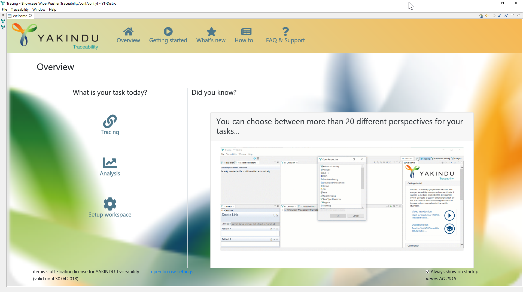Open the YAKINDU view icon in left trim

(x=3, y=21)
